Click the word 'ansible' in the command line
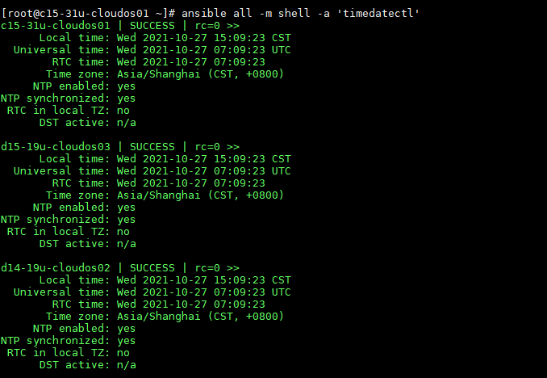Image resolution: width=547 pixels, height=378 pixels. [205, 14]
